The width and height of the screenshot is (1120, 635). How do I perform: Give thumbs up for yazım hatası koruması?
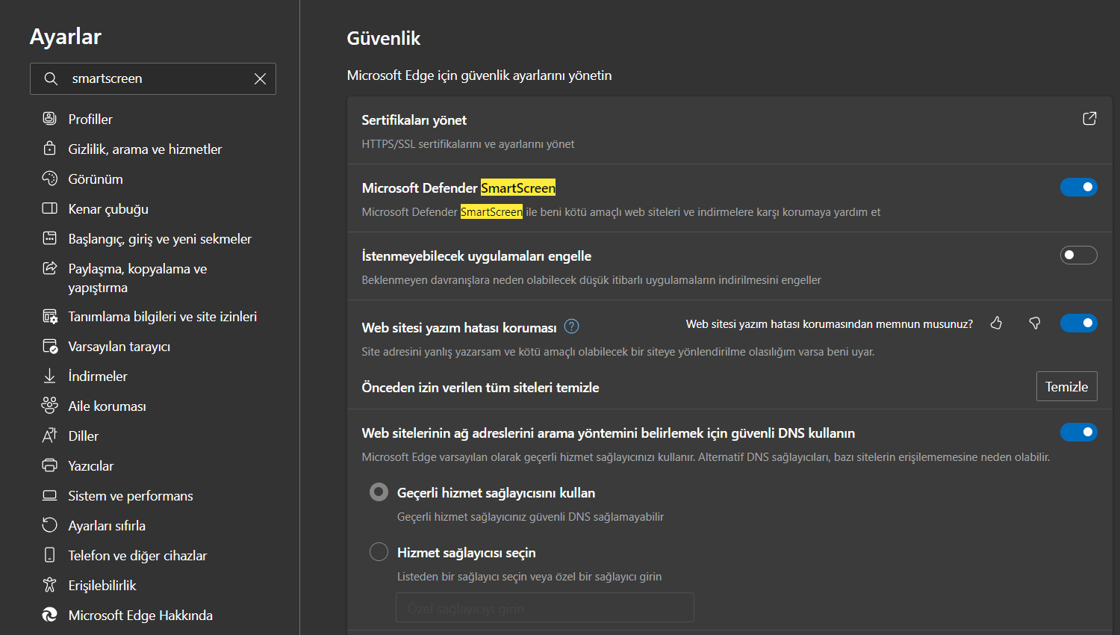pyautogui.click(x=996, y=323)
